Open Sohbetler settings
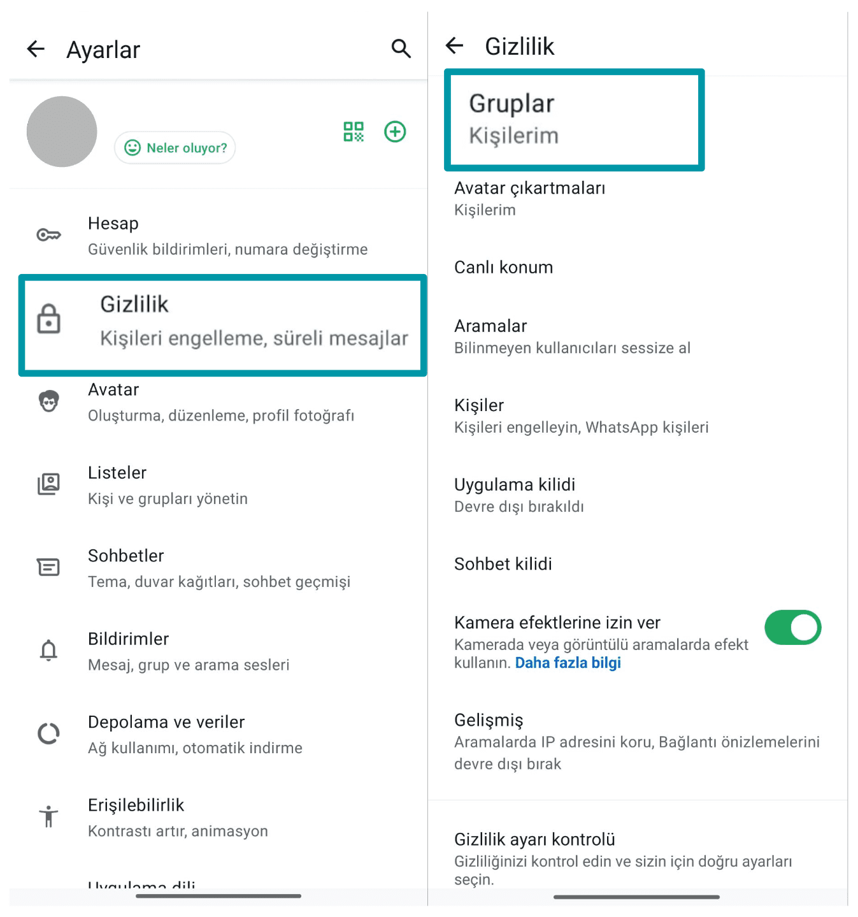858x917 pixels. [219, 568]
